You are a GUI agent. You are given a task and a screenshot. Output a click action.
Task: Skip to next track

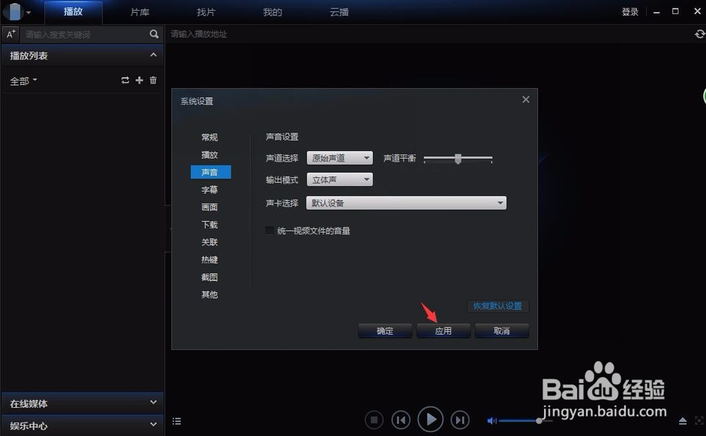(460, 420)
